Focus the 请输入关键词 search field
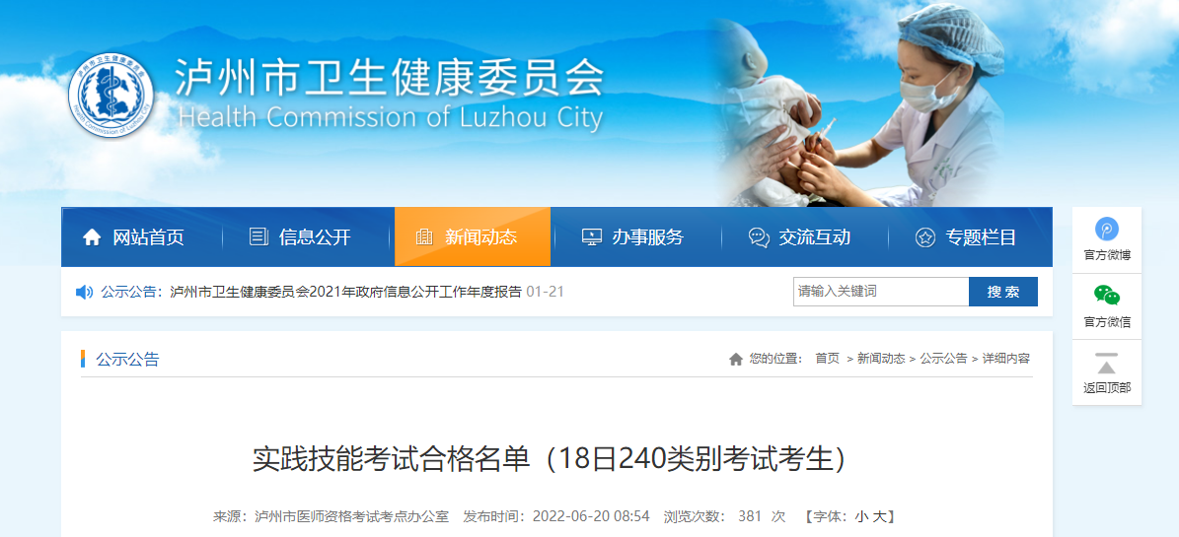Image resolution: width=1179 pixels, height=537 pixels. tap(880, 292)
